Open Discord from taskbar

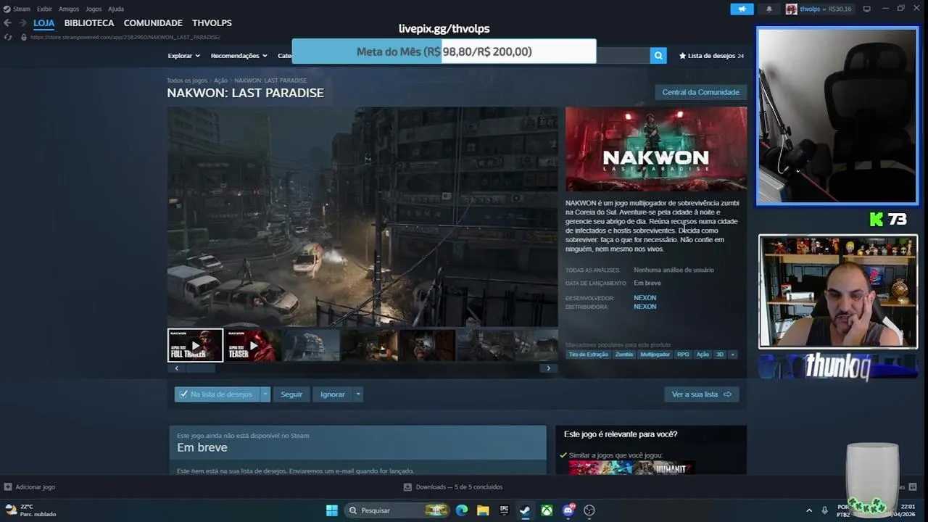click(x=568, y=510)
